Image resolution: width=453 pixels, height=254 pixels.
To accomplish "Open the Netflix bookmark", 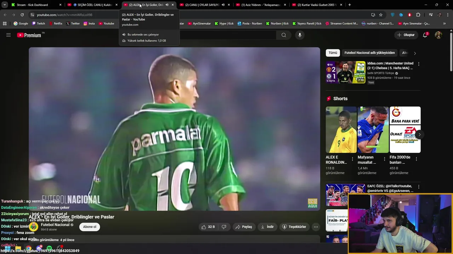I will coord(55,24).
